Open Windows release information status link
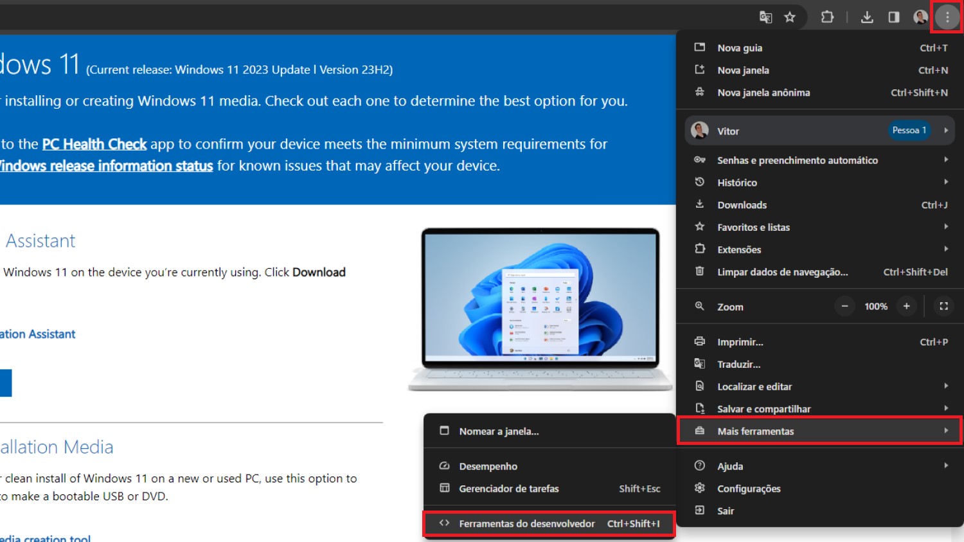This screenshot has width=964, height=542. (x=105, y=166)
